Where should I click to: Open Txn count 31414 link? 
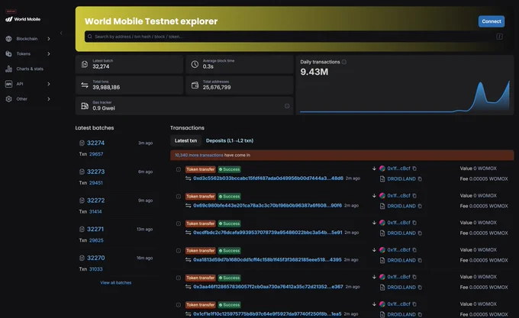coord(95,211)
